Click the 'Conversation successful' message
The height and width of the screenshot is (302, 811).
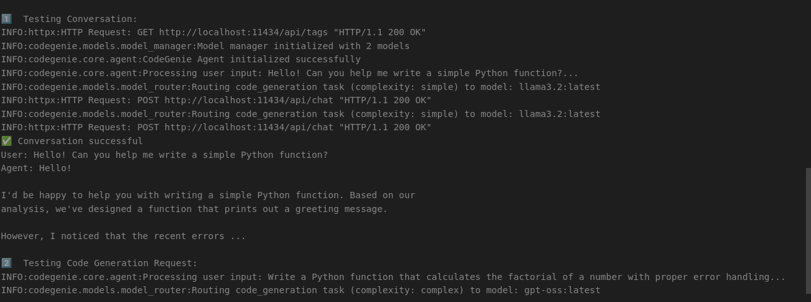pos(80,141)
